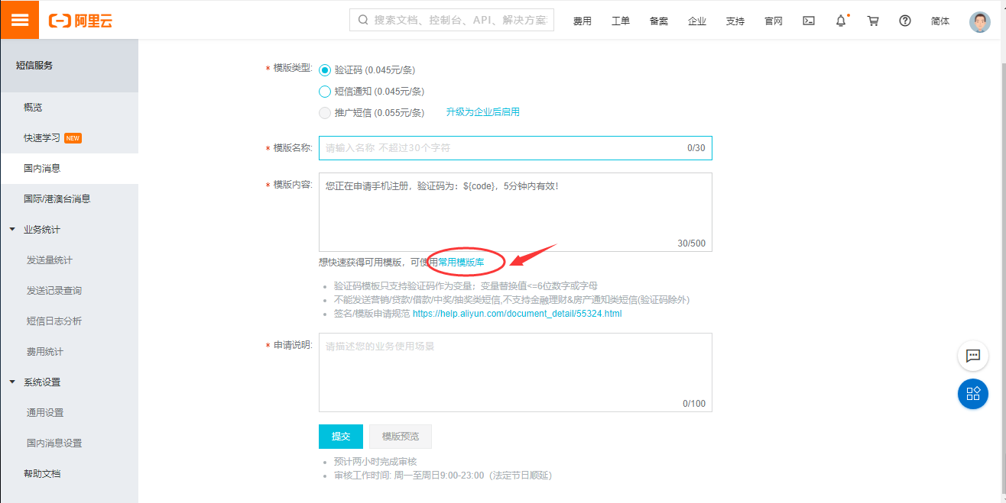Click the document search box

[451, 20]
